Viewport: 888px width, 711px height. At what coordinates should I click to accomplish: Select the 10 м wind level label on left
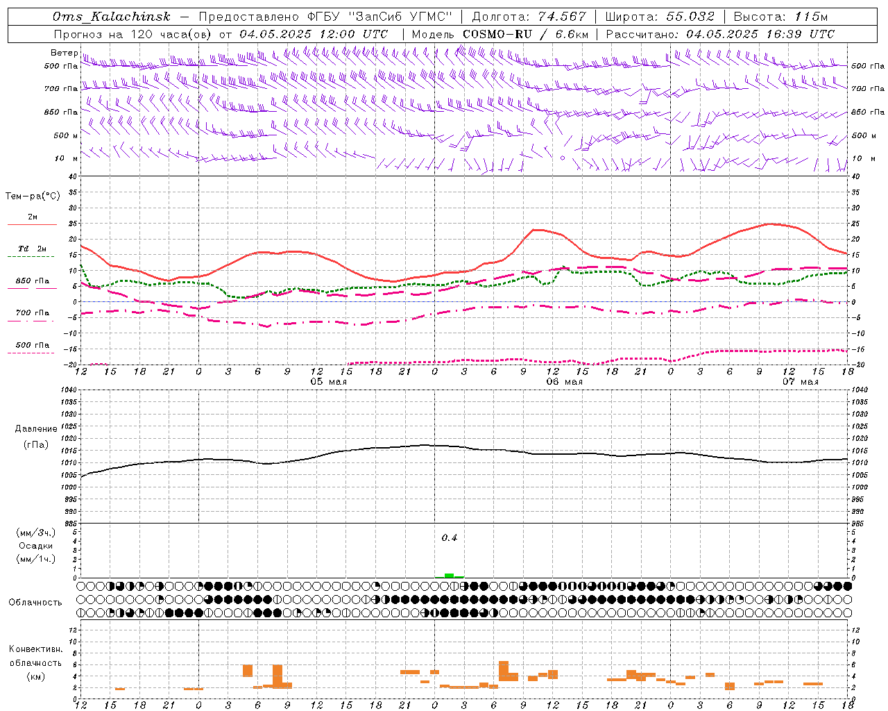pos(66,158)
